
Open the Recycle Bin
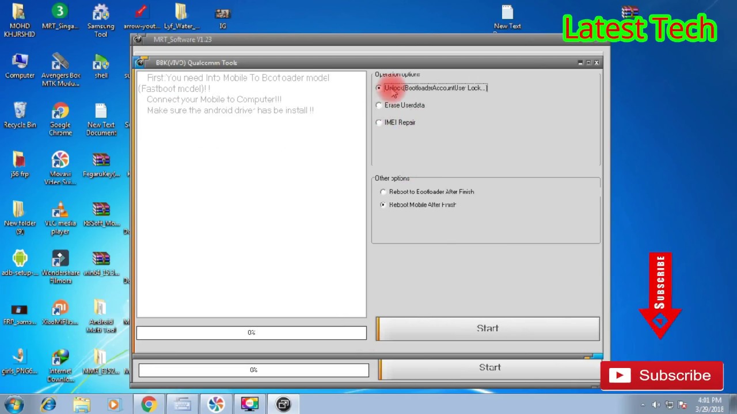pyautogui.click(x=20, y=116)
